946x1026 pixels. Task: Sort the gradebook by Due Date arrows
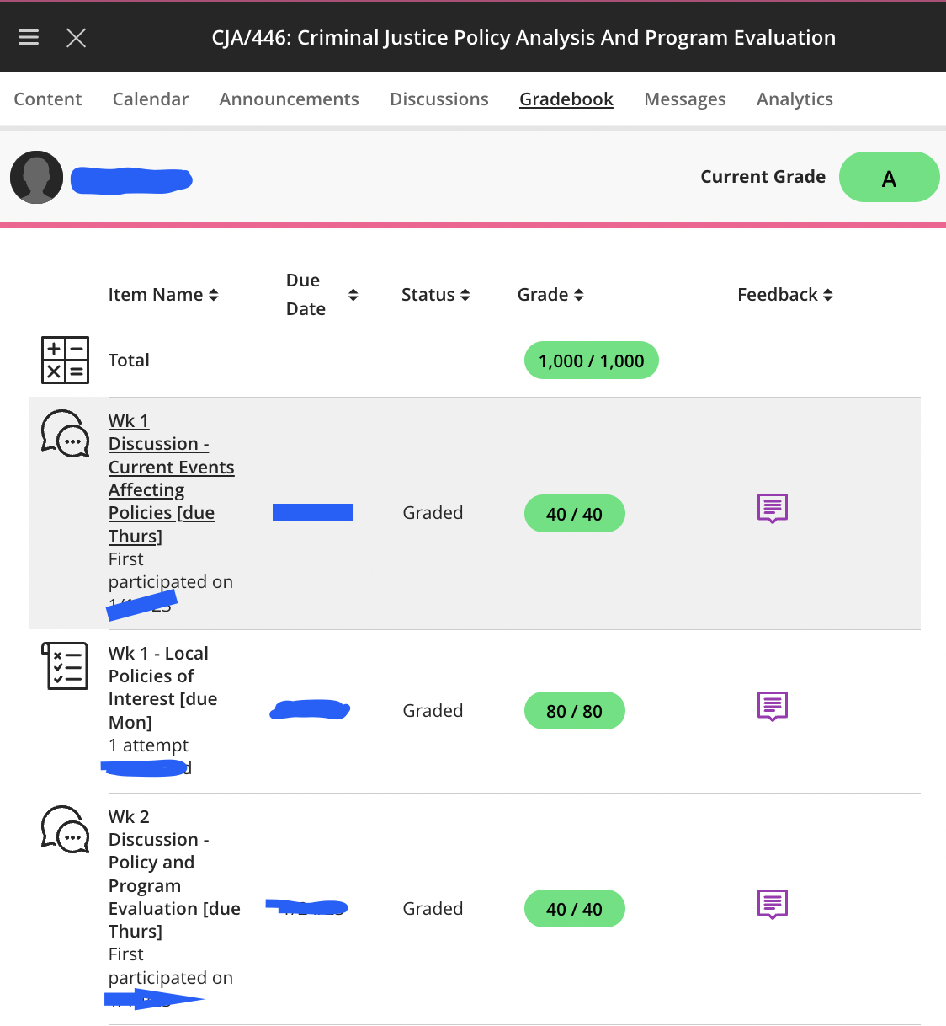(x=353, y=295)
